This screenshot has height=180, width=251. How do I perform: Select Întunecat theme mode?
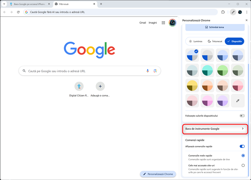tap(215, 41)
